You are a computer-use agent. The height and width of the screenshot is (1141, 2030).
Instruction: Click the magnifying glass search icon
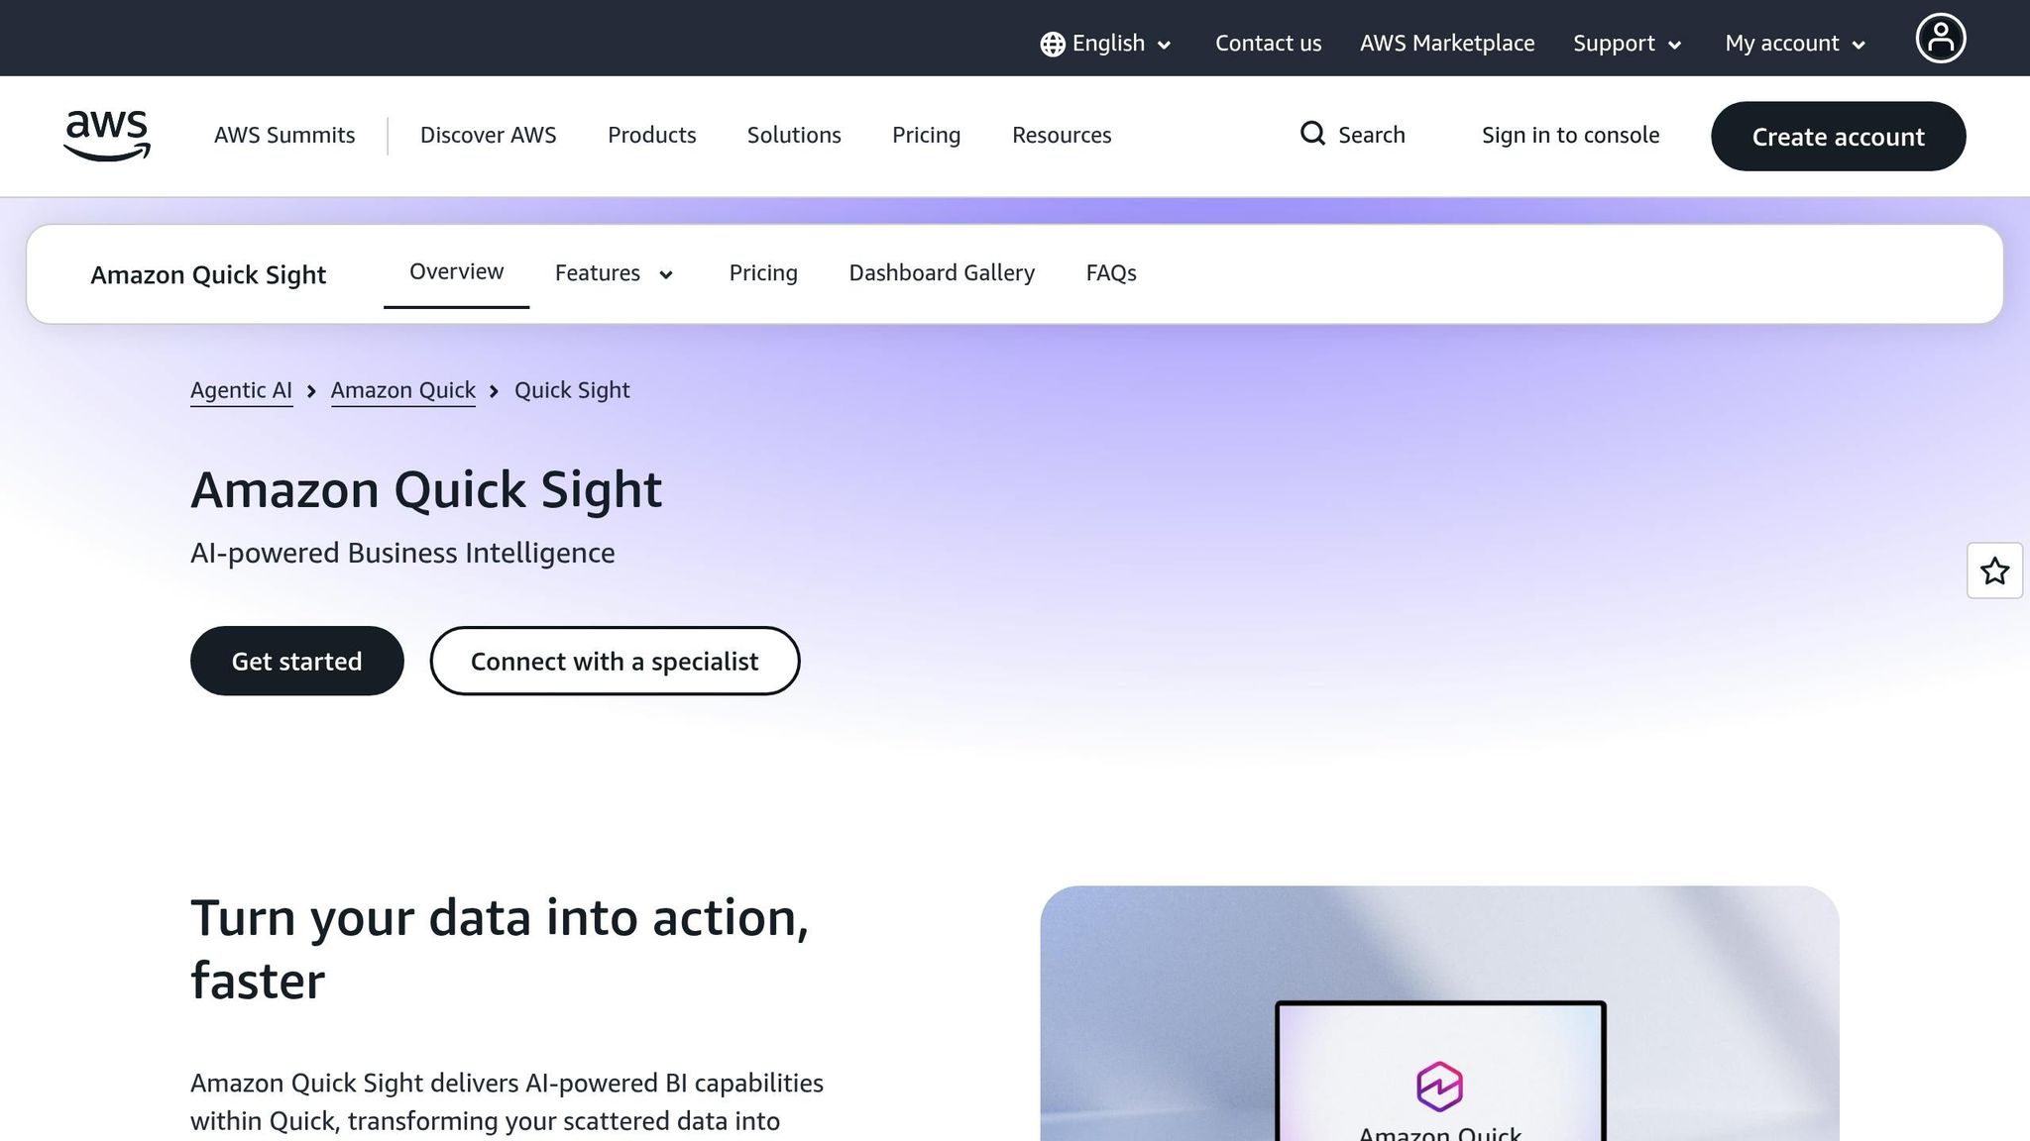click(1312, 134)
